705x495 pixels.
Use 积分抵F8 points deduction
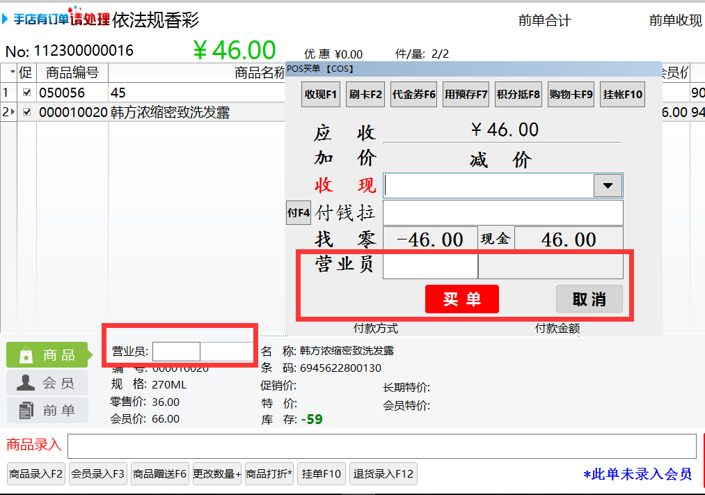pos(518,95)
